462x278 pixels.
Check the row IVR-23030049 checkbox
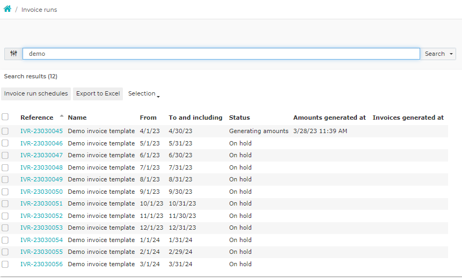click(5, 180)
